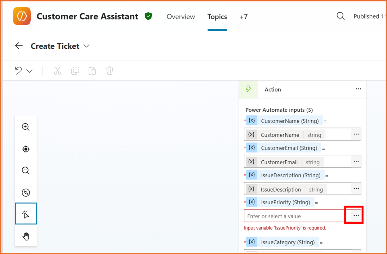Click the undo arrow icon
Image resolution: width=387 pixels, height=254 pixels.
pyautogui.click(x=18, y=71)
